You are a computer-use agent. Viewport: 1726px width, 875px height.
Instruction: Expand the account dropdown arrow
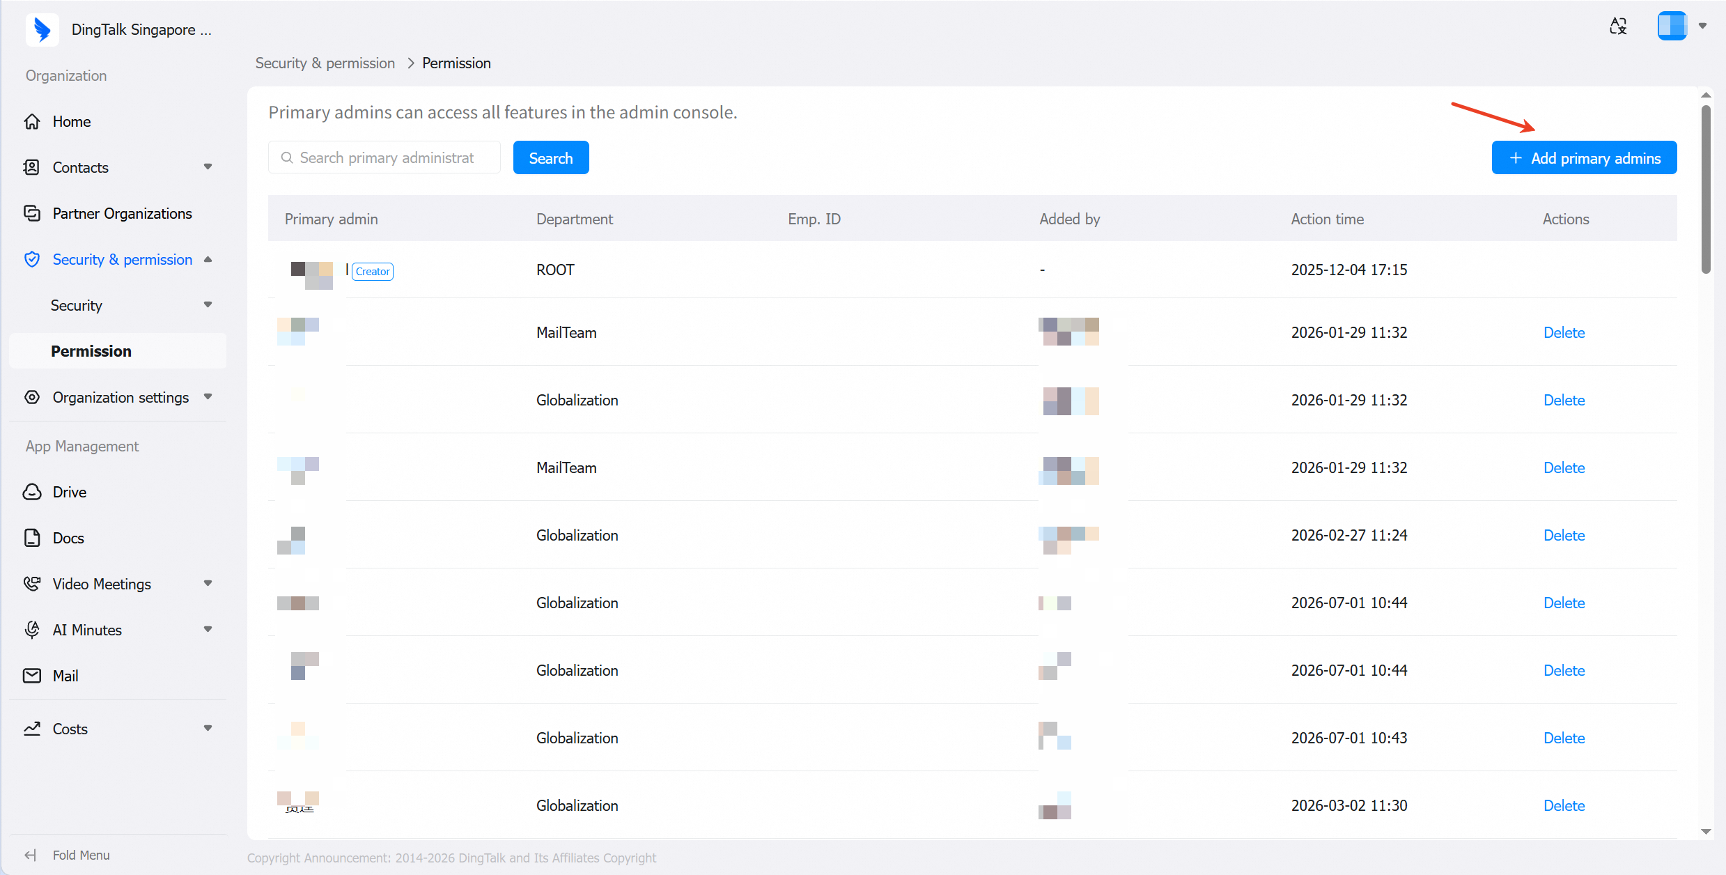click(1702, 26)
